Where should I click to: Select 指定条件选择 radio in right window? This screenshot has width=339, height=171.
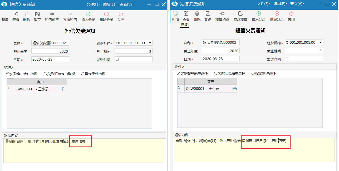[253, 73]
